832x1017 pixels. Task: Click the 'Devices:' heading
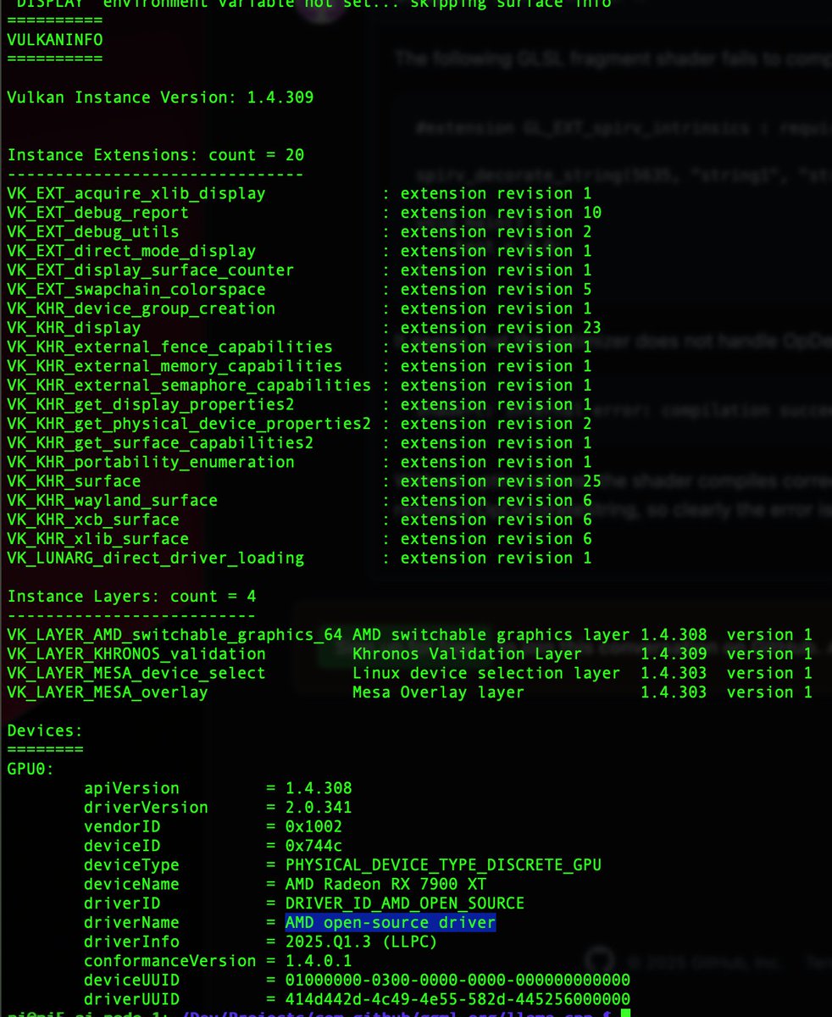point(45,731)
